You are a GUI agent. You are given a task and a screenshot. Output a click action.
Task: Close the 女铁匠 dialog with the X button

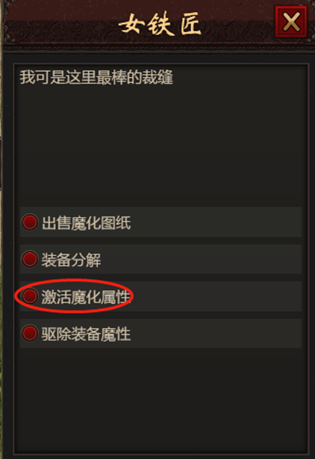pos(291,22)
